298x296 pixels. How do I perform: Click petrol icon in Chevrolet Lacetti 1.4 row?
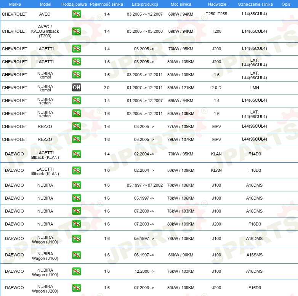click(x=76, y=49)
